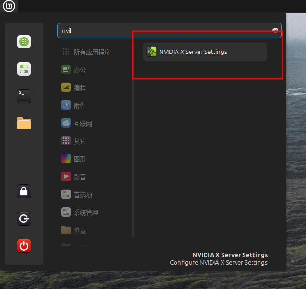
Task: Open the 编程 category
Action: coord(80,88)
